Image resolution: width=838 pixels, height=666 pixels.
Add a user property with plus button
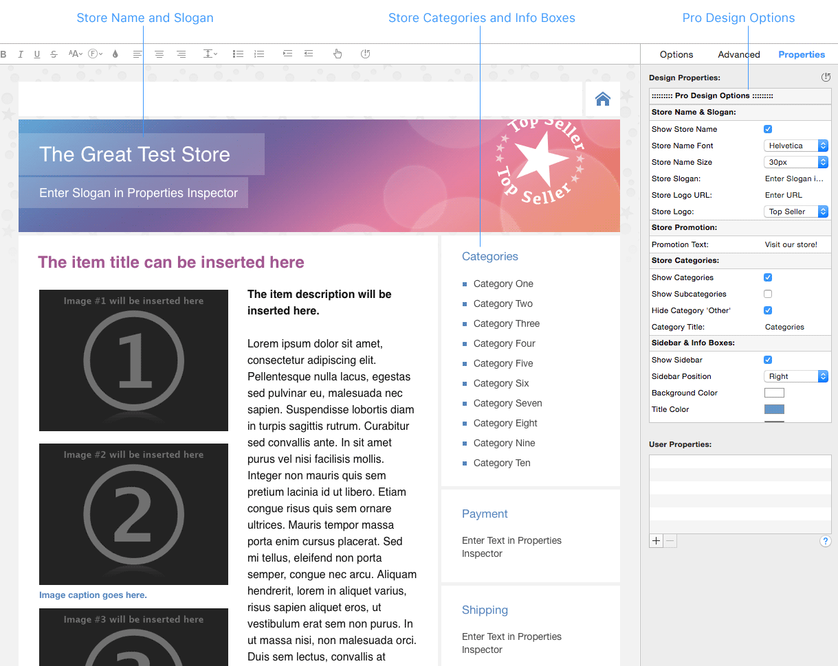[656, 541]
